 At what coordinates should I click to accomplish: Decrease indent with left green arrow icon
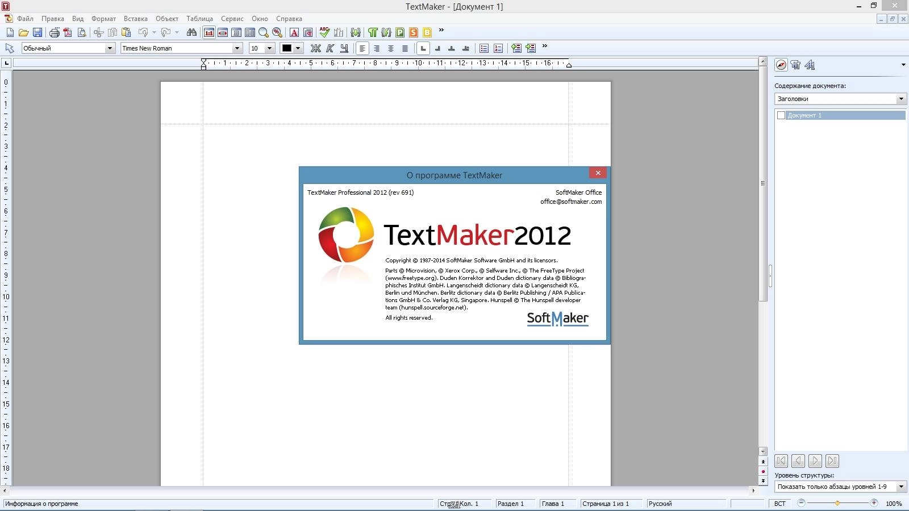516,48
